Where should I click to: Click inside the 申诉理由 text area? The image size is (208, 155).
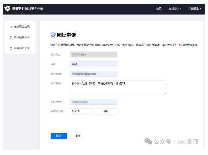pos(118,87)
